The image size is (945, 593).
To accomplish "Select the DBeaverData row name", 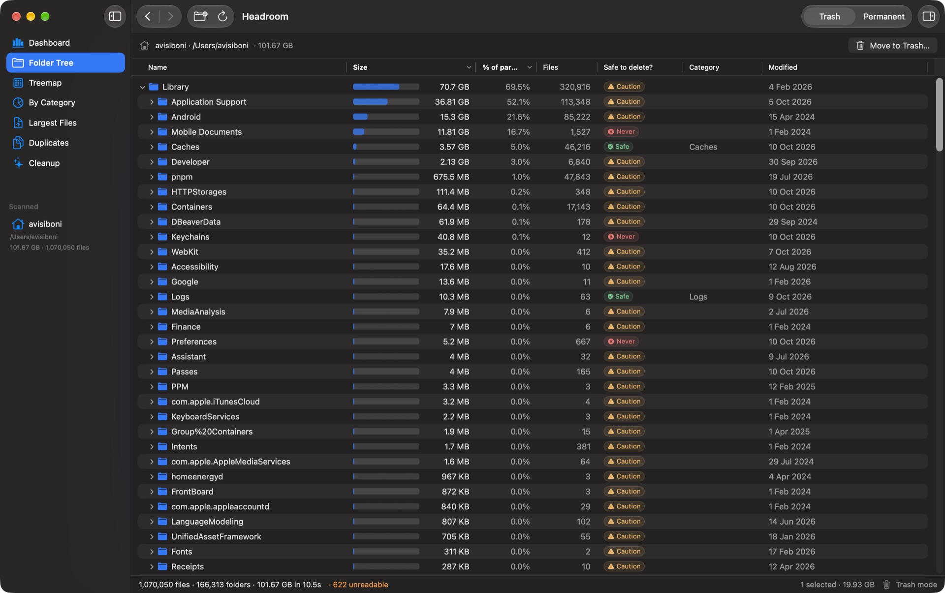I will [x=196, y=222].
